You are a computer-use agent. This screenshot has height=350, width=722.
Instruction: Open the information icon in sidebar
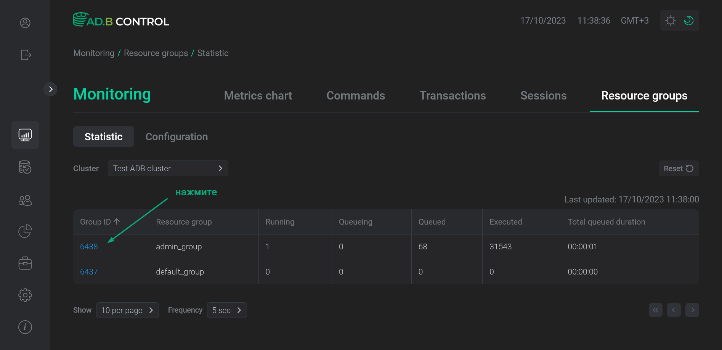coord(25,327)
